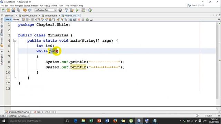Close the MinusPlus.java tab
Image resolution: width=221 pixels, height=124 pixels.
[x=79, y=15]
